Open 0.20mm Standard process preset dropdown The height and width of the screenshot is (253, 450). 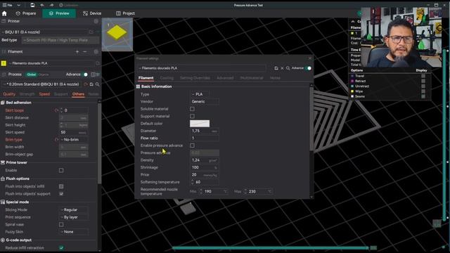tap(42, 84)
